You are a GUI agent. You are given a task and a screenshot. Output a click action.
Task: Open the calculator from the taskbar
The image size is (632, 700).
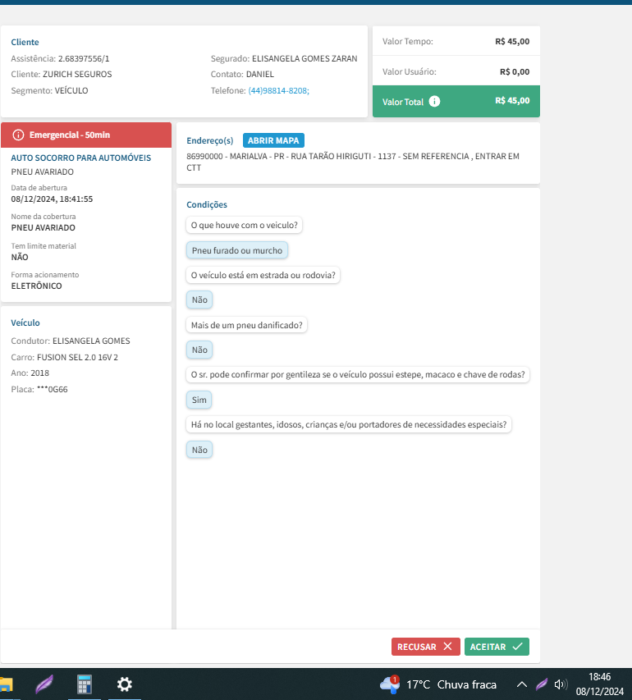click(84, 684)
